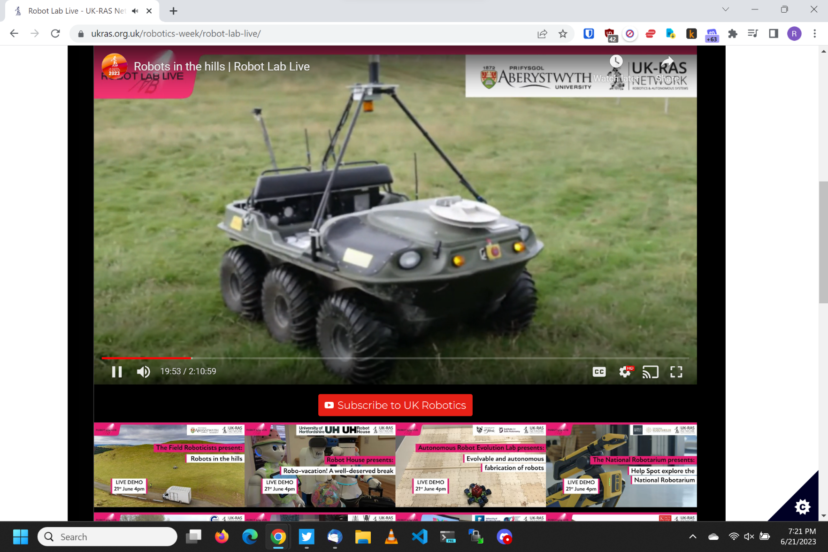828x552 pixels.
Task: Open Chrome three-dot menu
Action: [814, 34]
